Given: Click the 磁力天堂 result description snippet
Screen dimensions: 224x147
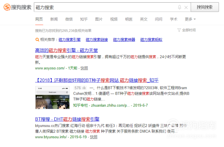Looking at the screenshot, I should pyautogui.click(x=110, y=60).
